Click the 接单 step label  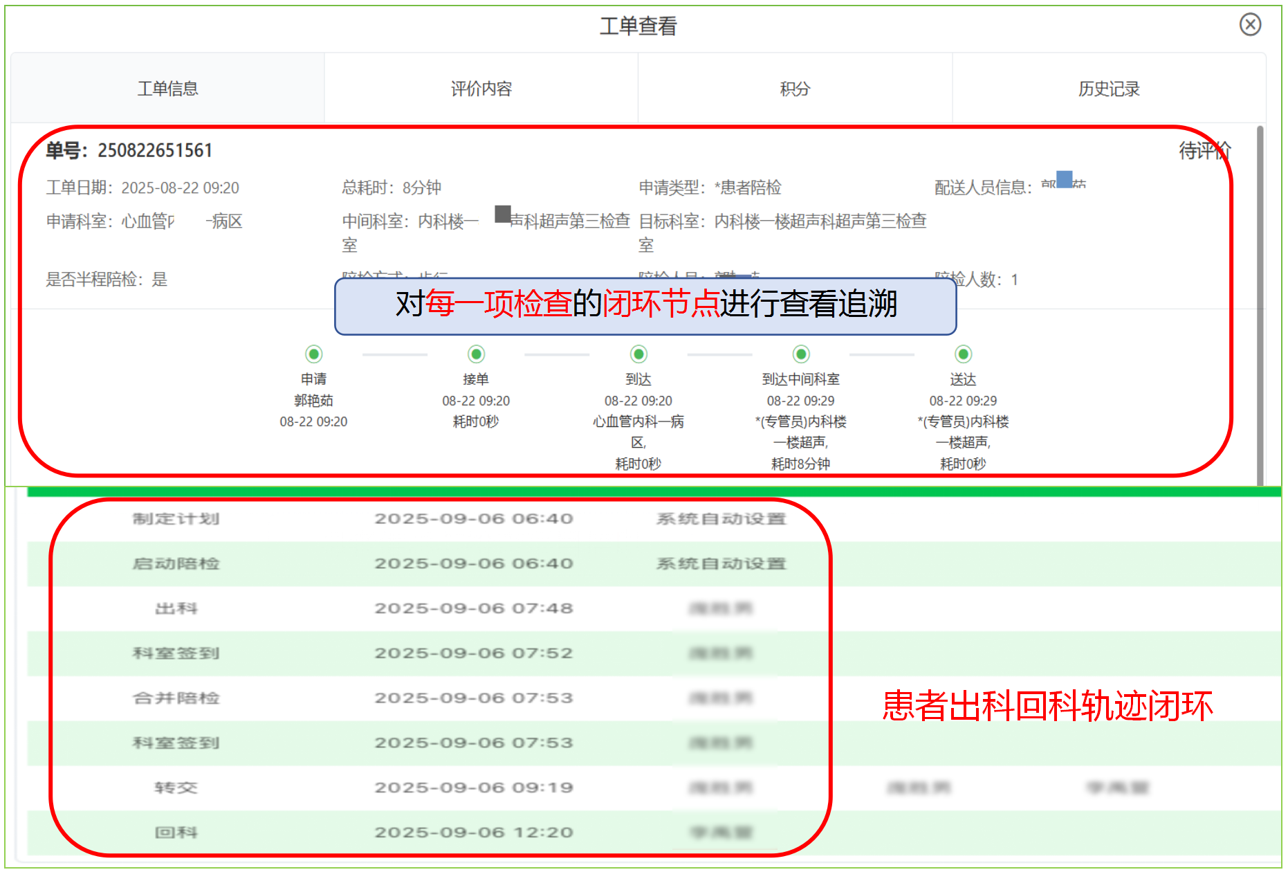(x=476, y=379)
